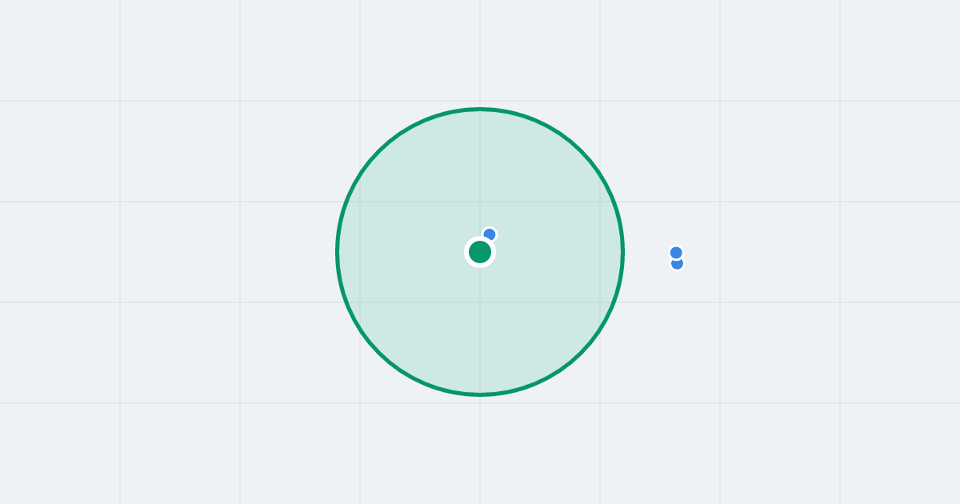This screenshot has height=504, width=960.
Task: Click the grid intersection directly below the green center marker
Action: coord(480,302)
